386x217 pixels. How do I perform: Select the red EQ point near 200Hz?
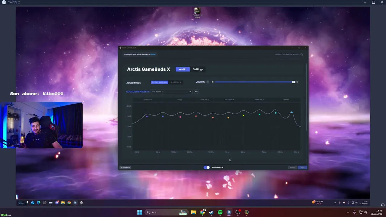coord(196,116)
